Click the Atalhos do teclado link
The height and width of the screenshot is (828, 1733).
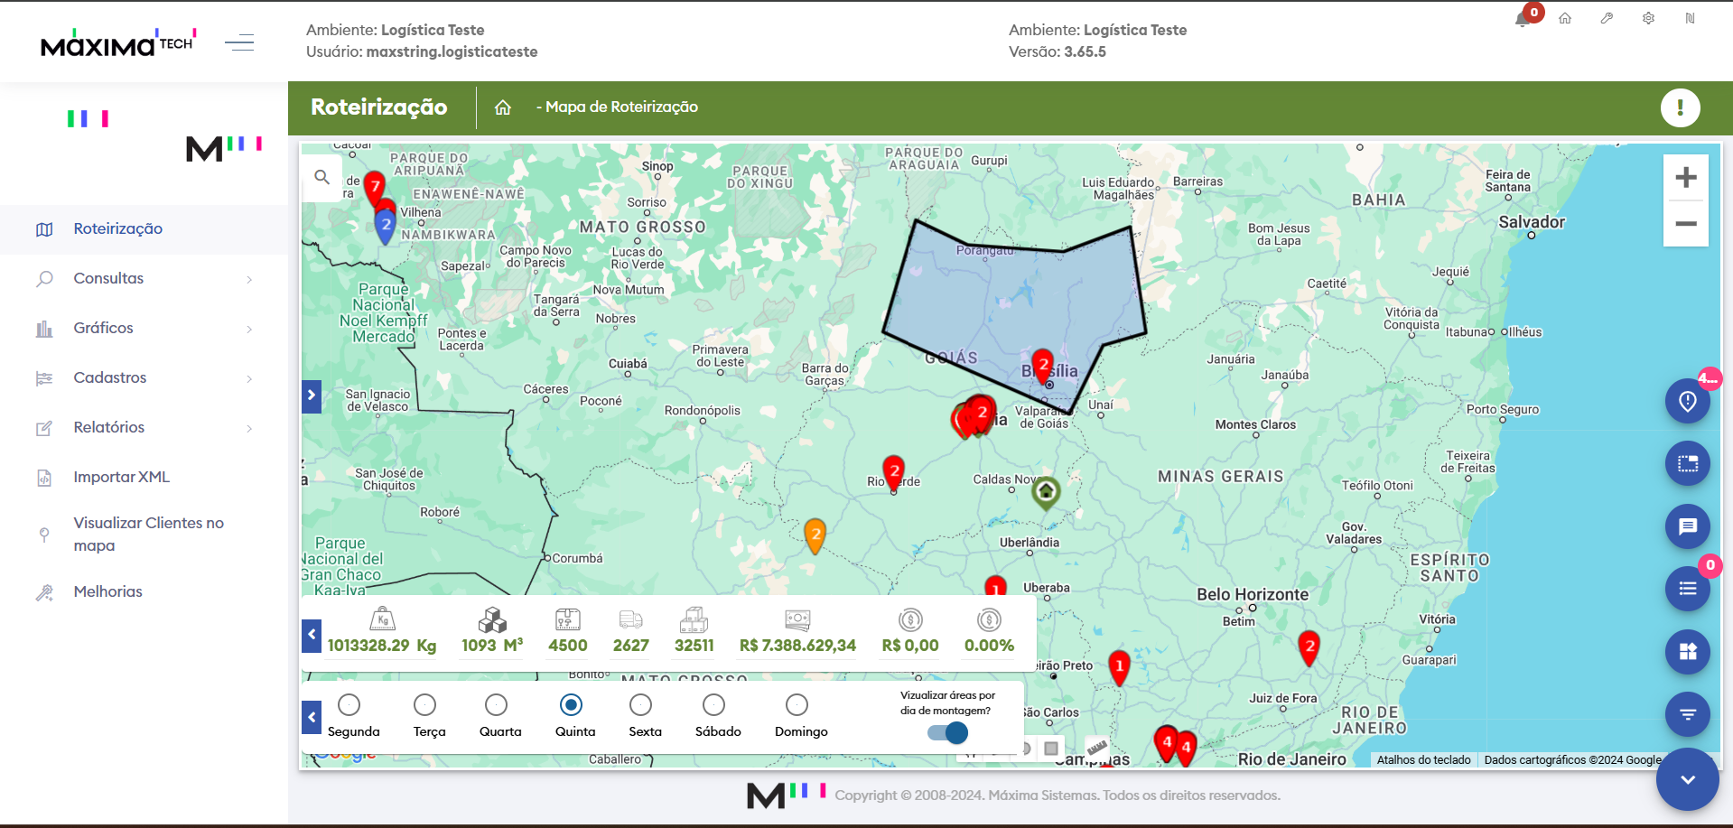point(1423,760)
